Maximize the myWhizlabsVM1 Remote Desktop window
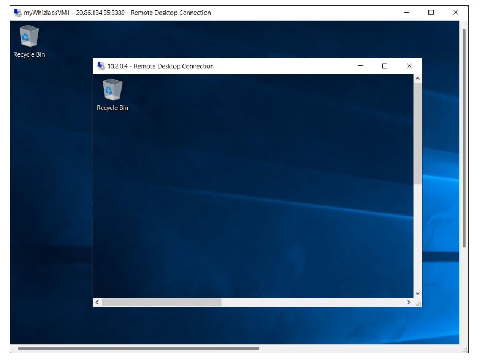487x364 pixels. point(431,13)
